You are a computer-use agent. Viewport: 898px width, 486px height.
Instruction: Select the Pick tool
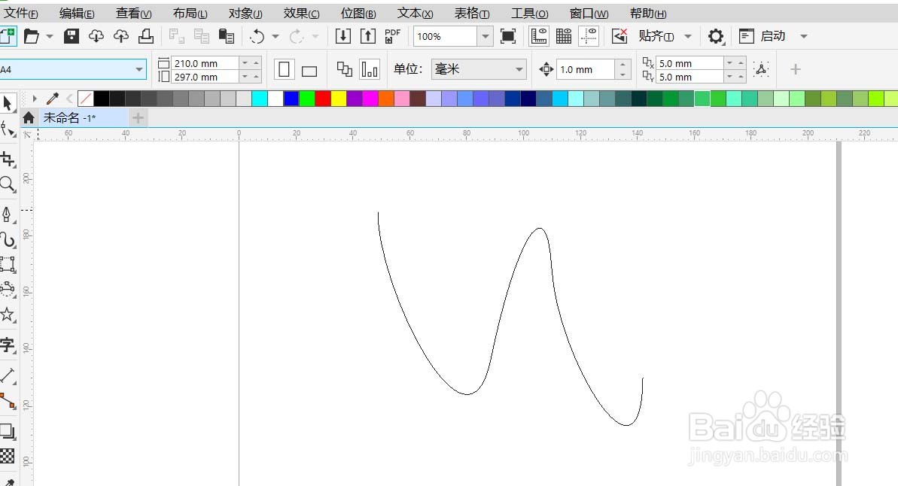tap(8, 104)
